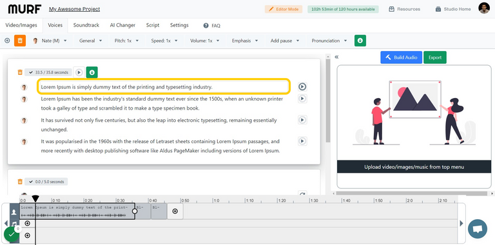This screenshot has height=245, width=495.
Task: Open the FAQ help link
Action: [x=212, y=26]
